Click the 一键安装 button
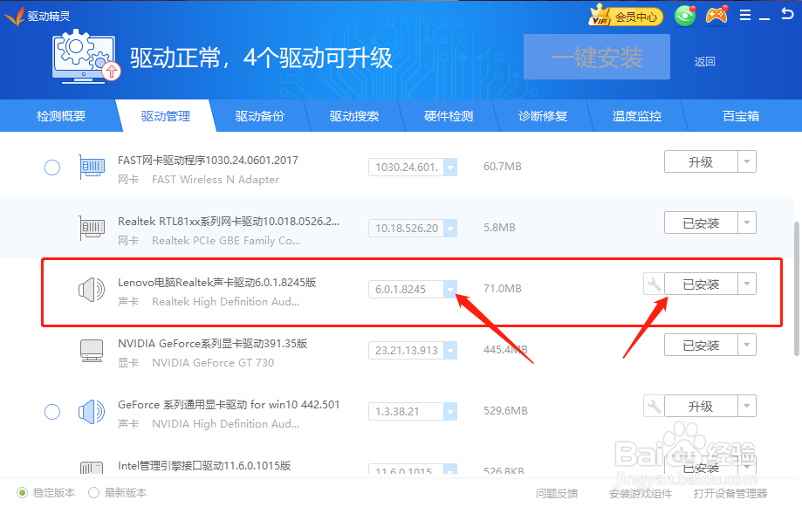Image resolution: width=802 pixels, height=507 pixels. tap(597, 57)
